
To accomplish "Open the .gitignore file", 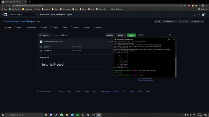I will pos(47,47).
